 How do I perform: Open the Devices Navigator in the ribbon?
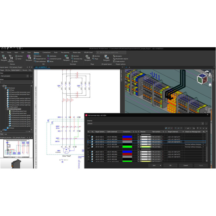[4, 58]
